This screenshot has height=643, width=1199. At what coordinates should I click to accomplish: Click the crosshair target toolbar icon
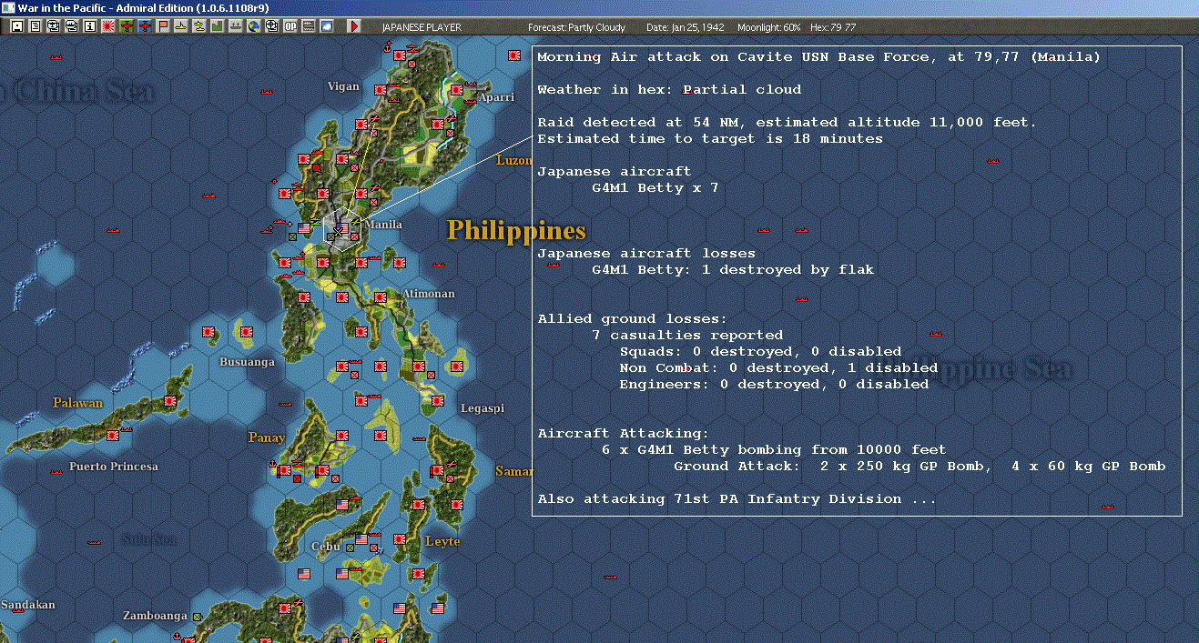coord(271,27)
